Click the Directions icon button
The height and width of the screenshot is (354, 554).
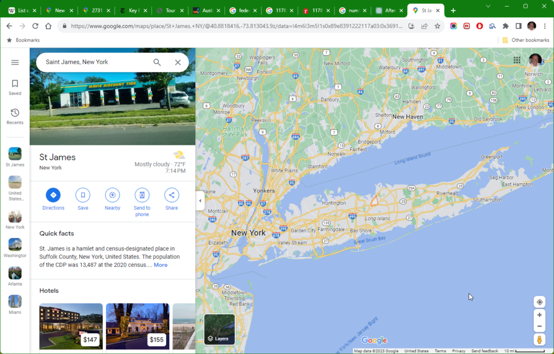click(53, 195)
